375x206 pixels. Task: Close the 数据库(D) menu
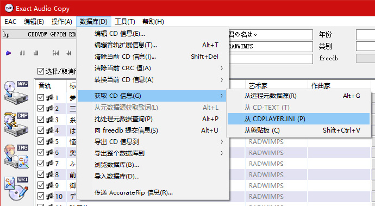coord(93,22)
